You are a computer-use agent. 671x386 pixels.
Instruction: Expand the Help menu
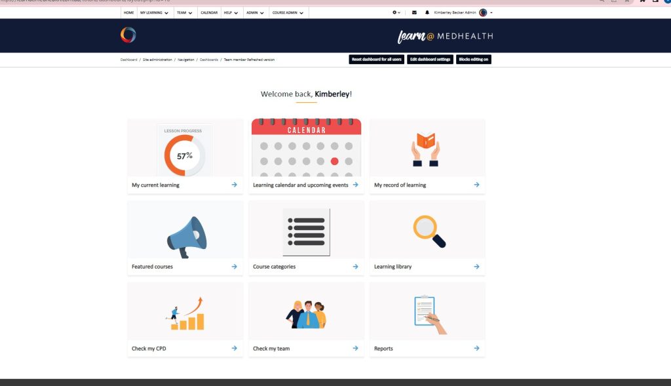[x=231, y=13]
